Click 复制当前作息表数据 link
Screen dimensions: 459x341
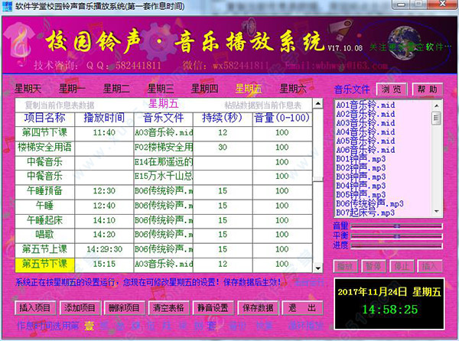[60, 105]
